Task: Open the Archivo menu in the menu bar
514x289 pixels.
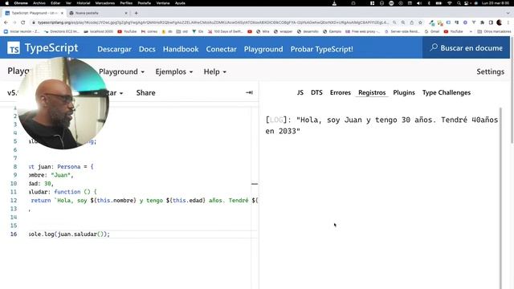Action: (39, 3)
